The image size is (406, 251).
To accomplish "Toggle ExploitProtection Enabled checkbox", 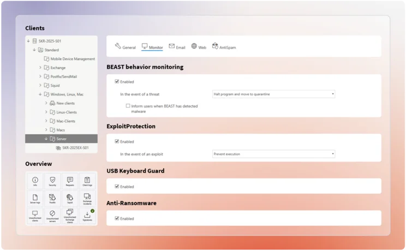I will 117,141.
